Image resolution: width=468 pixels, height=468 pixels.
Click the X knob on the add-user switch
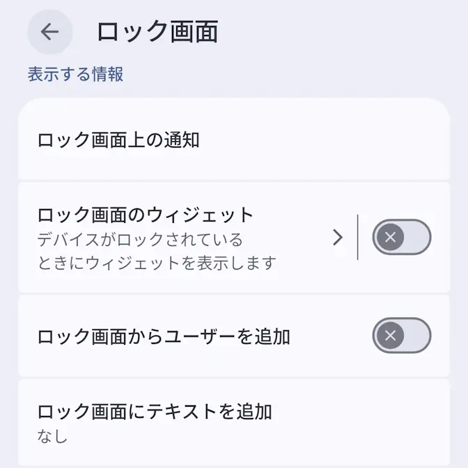click(x=390, y=336)
